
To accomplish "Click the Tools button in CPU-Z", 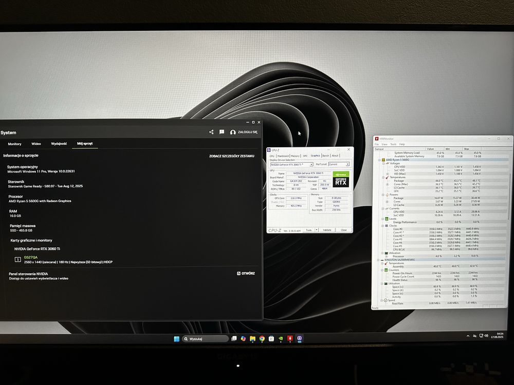I will [x=309, y=230].
